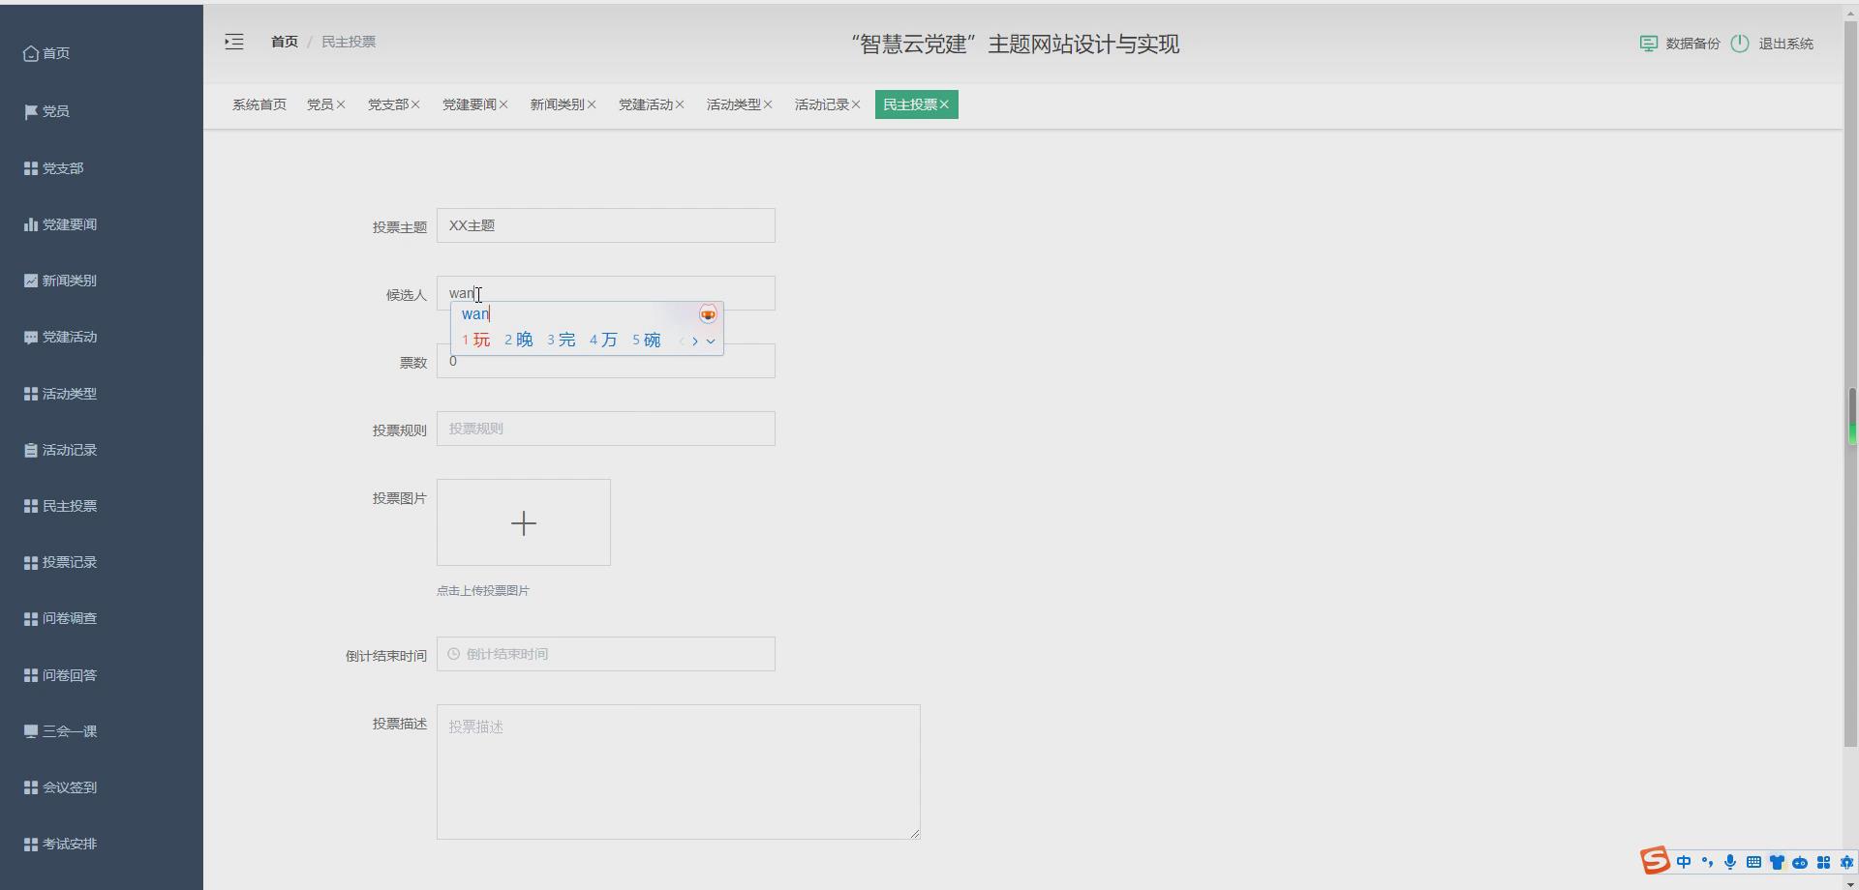Click the 退出系统 power icon
Screen dimensions: 1859x890
pos(1740,44)
